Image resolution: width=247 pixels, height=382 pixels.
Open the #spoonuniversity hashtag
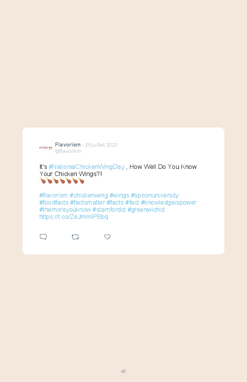tap(155, 196)
